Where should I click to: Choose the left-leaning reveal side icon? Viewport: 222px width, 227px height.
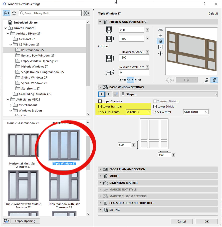coord(206,80)
